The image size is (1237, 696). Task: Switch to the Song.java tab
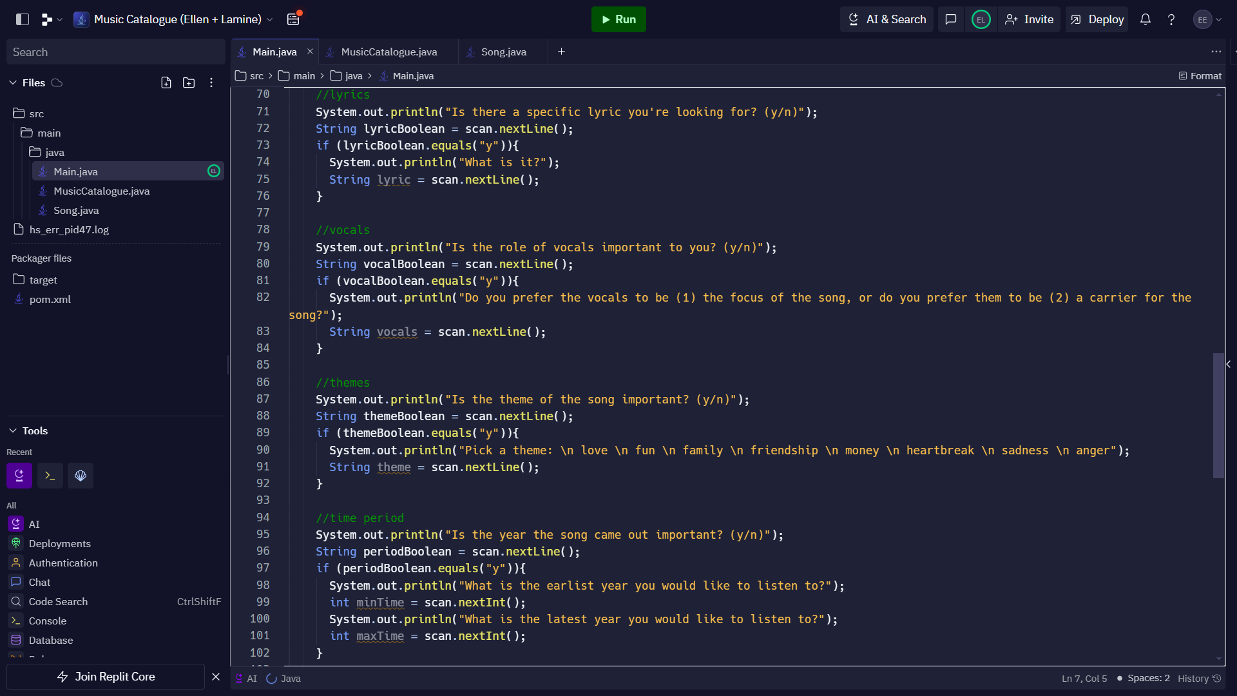coord(503,52)
